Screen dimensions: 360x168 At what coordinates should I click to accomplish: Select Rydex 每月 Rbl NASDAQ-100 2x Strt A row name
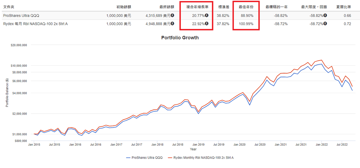[x=36, y=24]
